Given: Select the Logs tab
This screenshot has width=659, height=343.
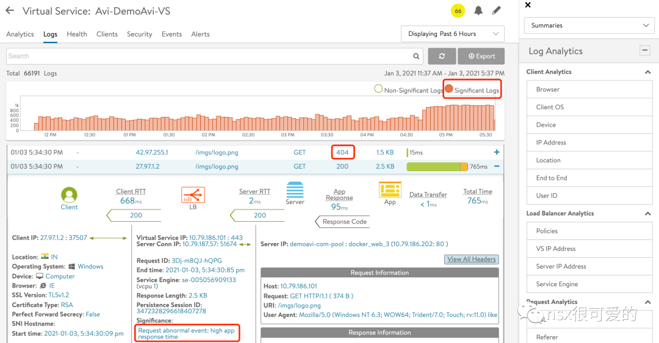Looking at the screenshot, I should coord(50,34).
